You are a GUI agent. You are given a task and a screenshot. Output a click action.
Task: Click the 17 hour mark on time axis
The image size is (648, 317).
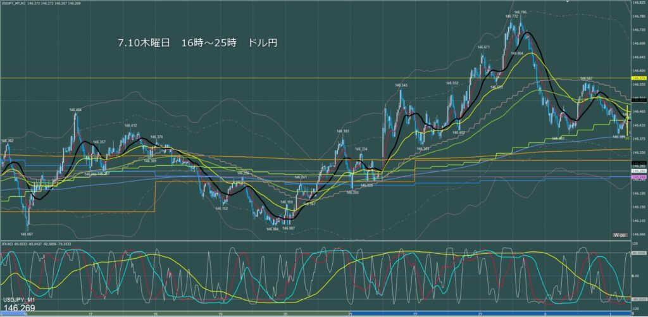[x=90, y=314]
